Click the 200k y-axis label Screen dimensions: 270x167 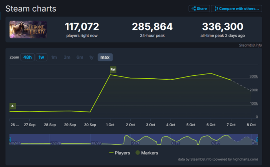[x=254, y=90]
